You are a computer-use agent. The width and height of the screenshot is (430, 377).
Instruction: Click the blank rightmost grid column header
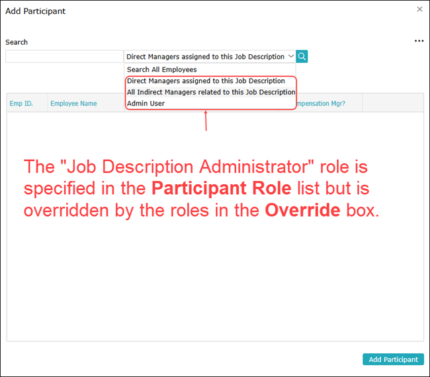coord(392,104)
